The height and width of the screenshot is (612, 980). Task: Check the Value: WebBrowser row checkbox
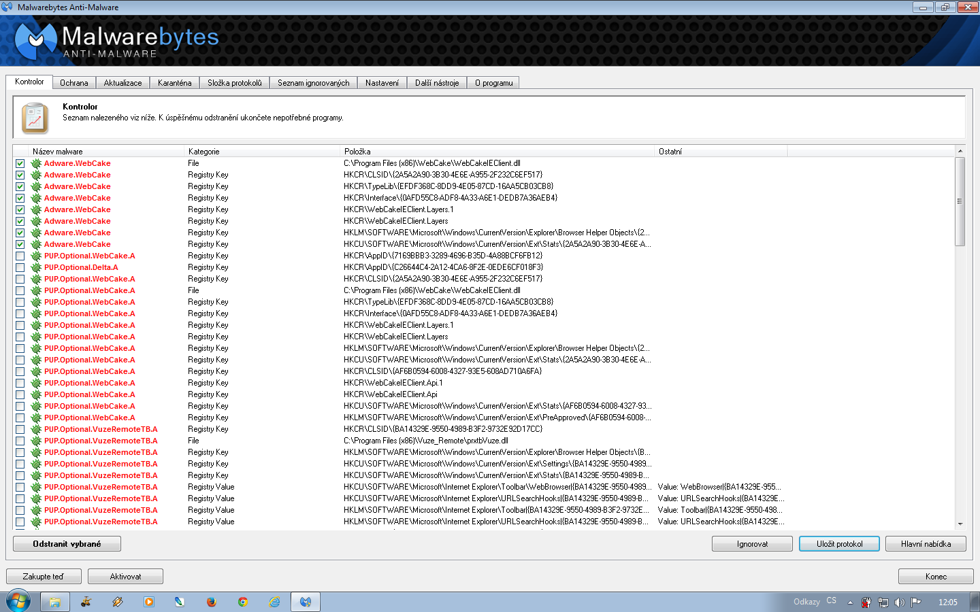(x=20, y=487)
